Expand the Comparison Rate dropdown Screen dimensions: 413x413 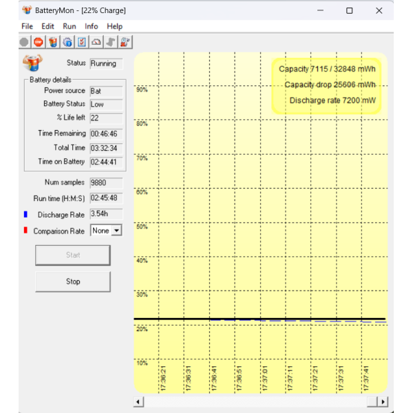[x=117, y=231]
